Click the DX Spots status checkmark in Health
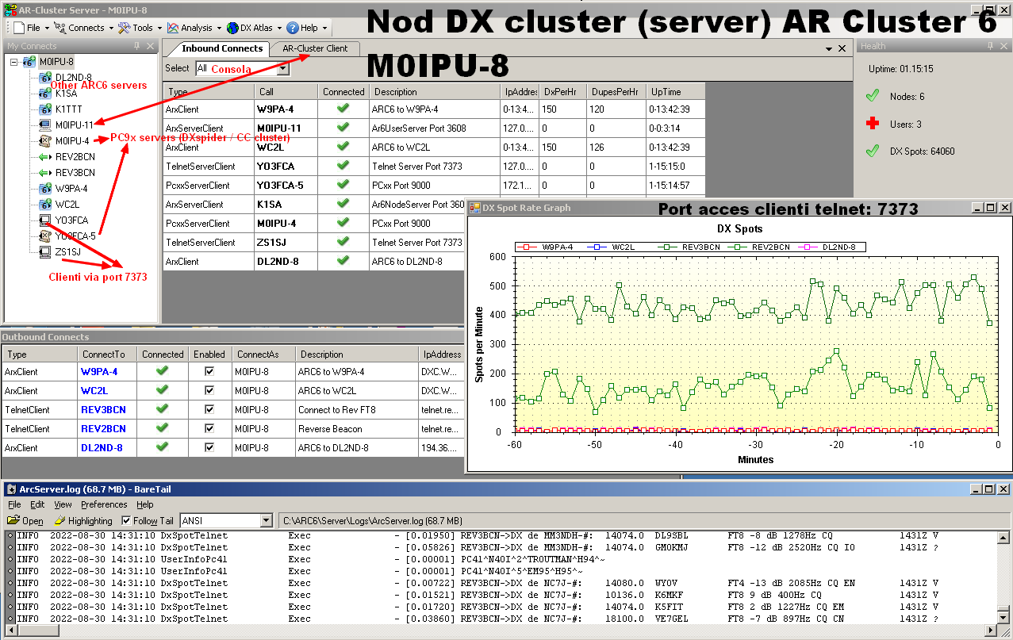Viewport: 1013px width, 640px height. (x=873, y=151)
